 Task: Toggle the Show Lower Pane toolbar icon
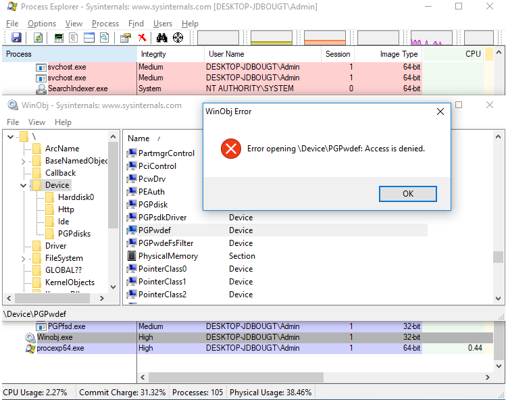[88, 38]
